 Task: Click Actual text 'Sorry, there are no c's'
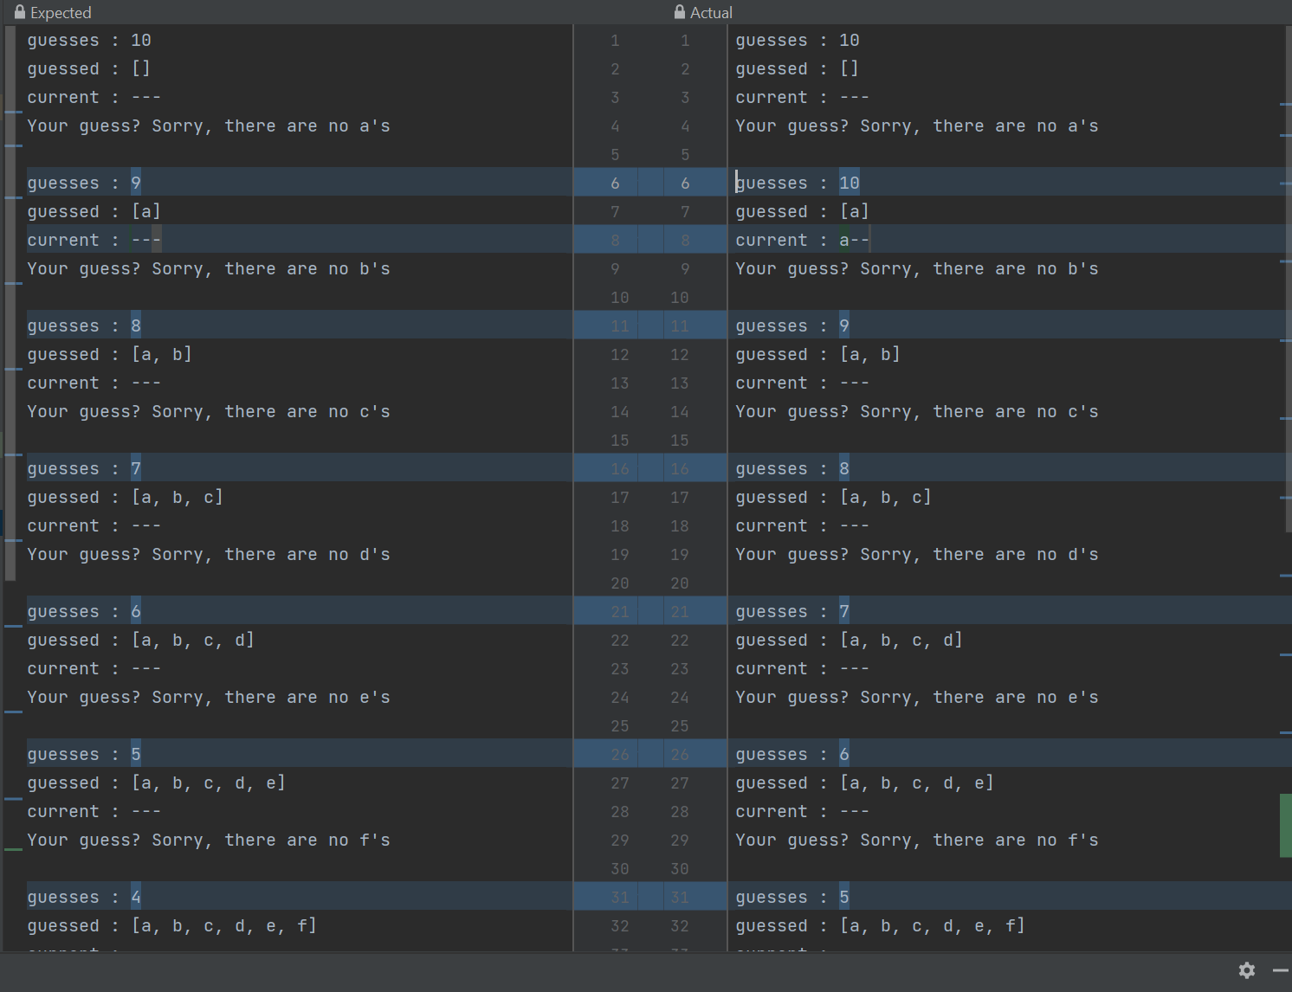click(x=979, y=412)
